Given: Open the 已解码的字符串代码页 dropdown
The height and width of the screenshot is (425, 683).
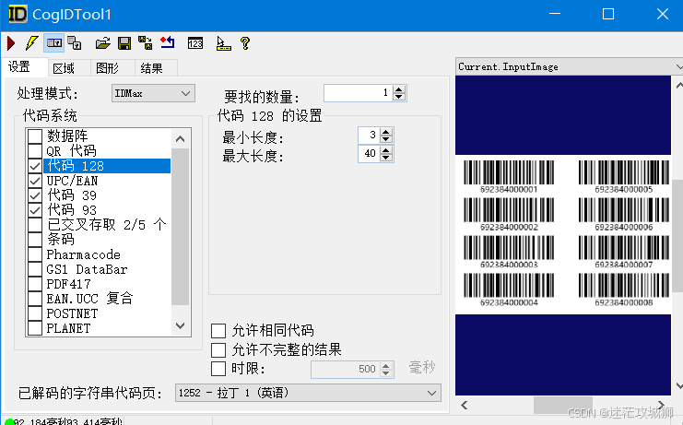Looking at the screenshot, I should point(308,393).
